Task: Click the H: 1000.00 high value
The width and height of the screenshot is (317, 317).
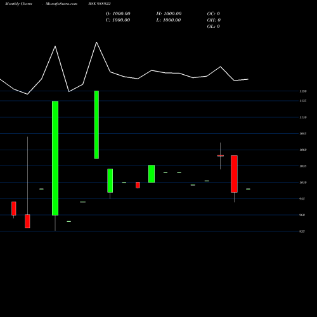Action: (x=169, y=14)
